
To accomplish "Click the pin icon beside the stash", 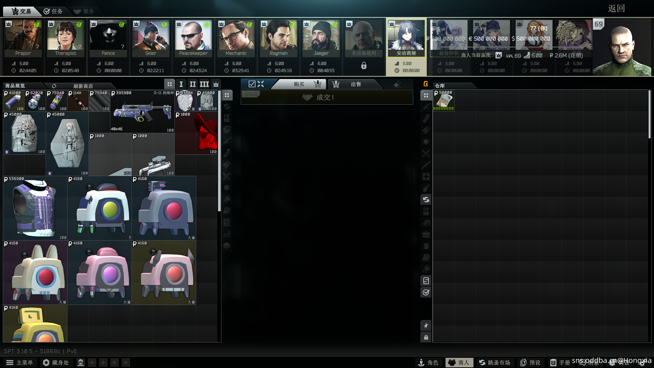I will [426, 326].
